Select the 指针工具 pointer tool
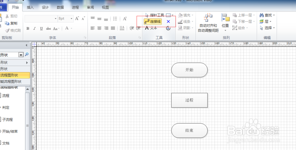Screen dimensions: 296x150 coord(155,15)
